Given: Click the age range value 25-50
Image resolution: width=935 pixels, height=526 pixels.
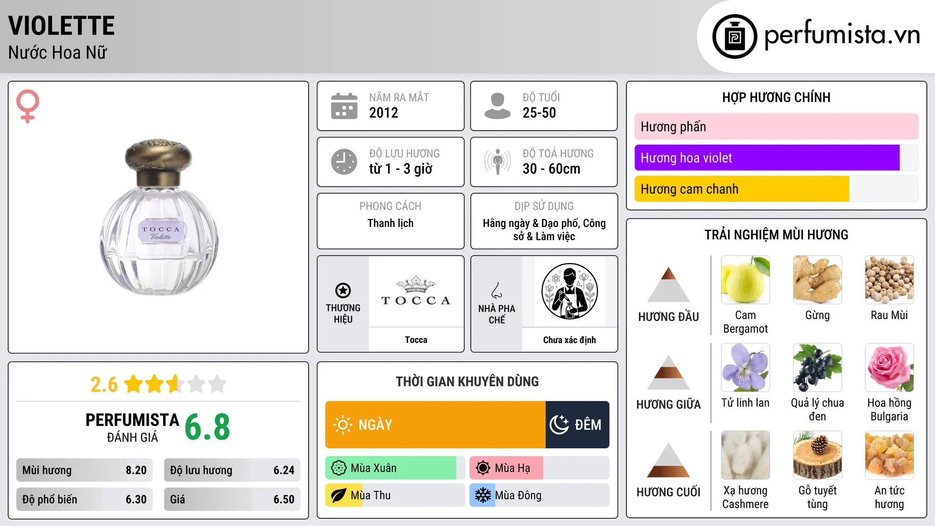Looking at the screenshot, I should coord(539,113).
